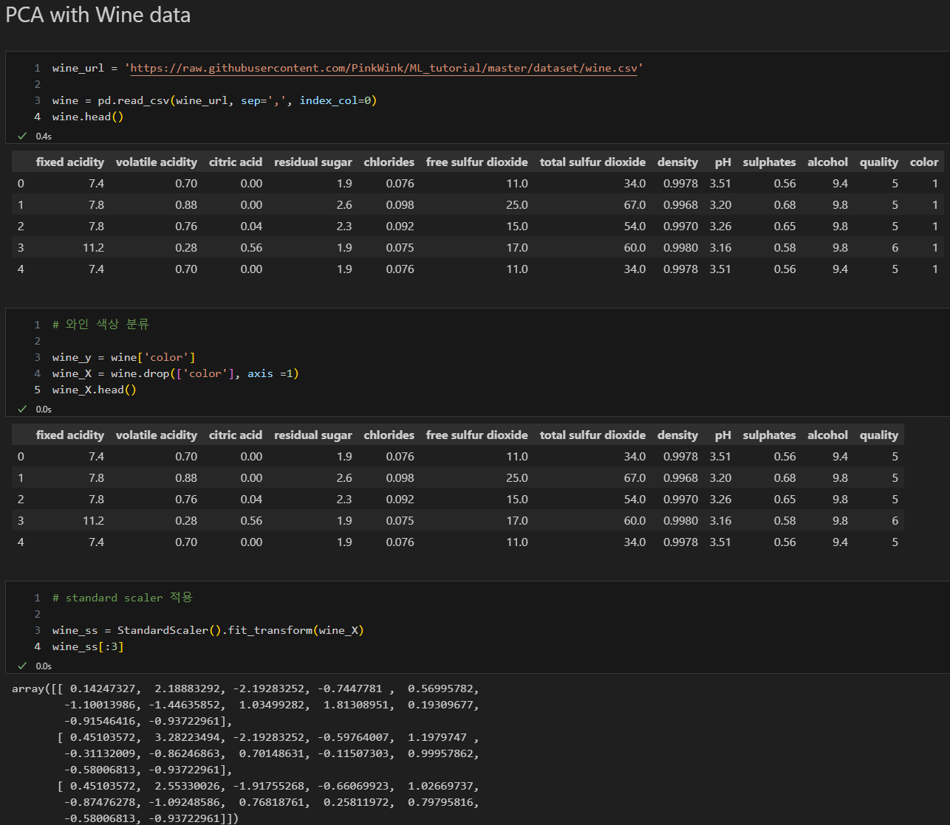This screenshot has width=950, height=825.
Task: Click 'volatile acidity' header in first table
Action: [x=157, y=162]
